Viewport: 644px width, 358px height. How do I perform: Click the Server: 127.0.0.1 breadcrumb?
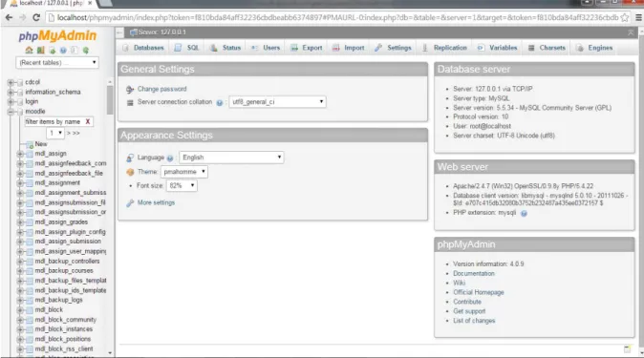point(161,32)
